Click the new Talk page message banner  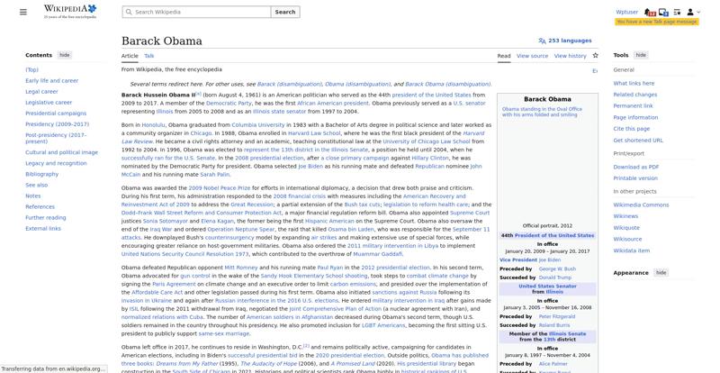coord(657,22)
